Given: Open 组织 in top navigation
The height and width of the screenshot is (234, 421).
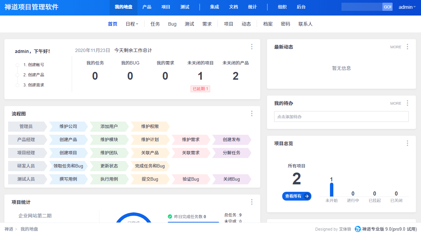Looking at the screenshot, I should (282, 7).
